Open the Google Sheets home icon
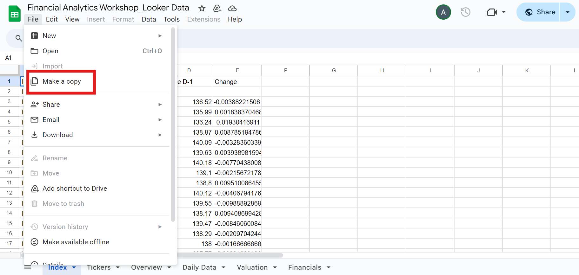The width and height of the screenshot is (579, 275). click(14, 14)
